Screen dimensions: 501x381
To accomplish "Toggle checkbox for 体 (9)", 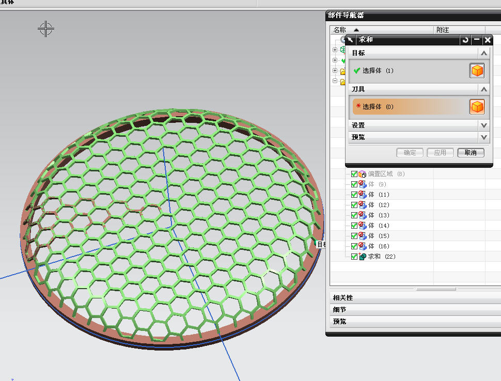I will 354,184.
